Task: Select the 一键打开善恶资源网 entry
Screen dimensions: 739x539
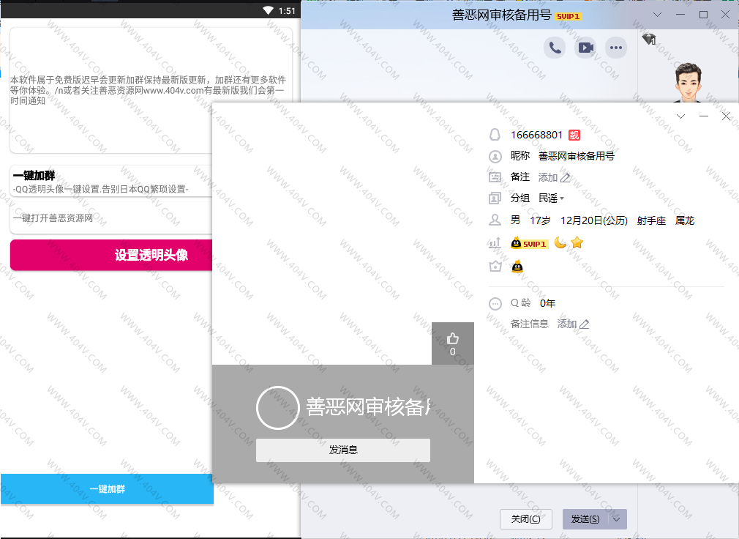Action: tap(110, 218)
